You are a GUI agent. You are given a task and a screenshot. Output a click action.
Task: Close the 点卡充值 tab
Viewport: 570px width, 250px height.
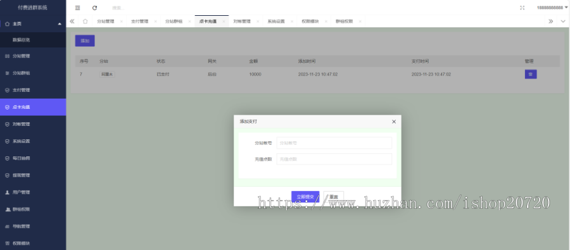point(224,22)
